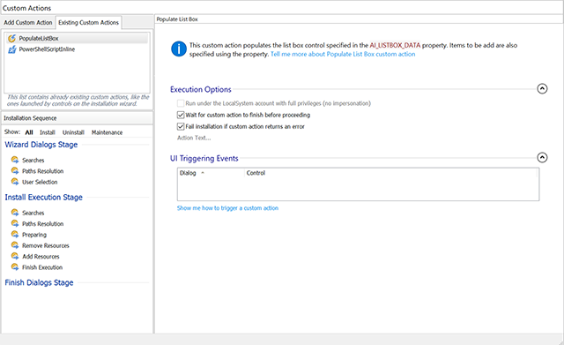Click the Preparing sequence icon
The width and height of the screenshot is (564, 345).
tap(15, 235)
